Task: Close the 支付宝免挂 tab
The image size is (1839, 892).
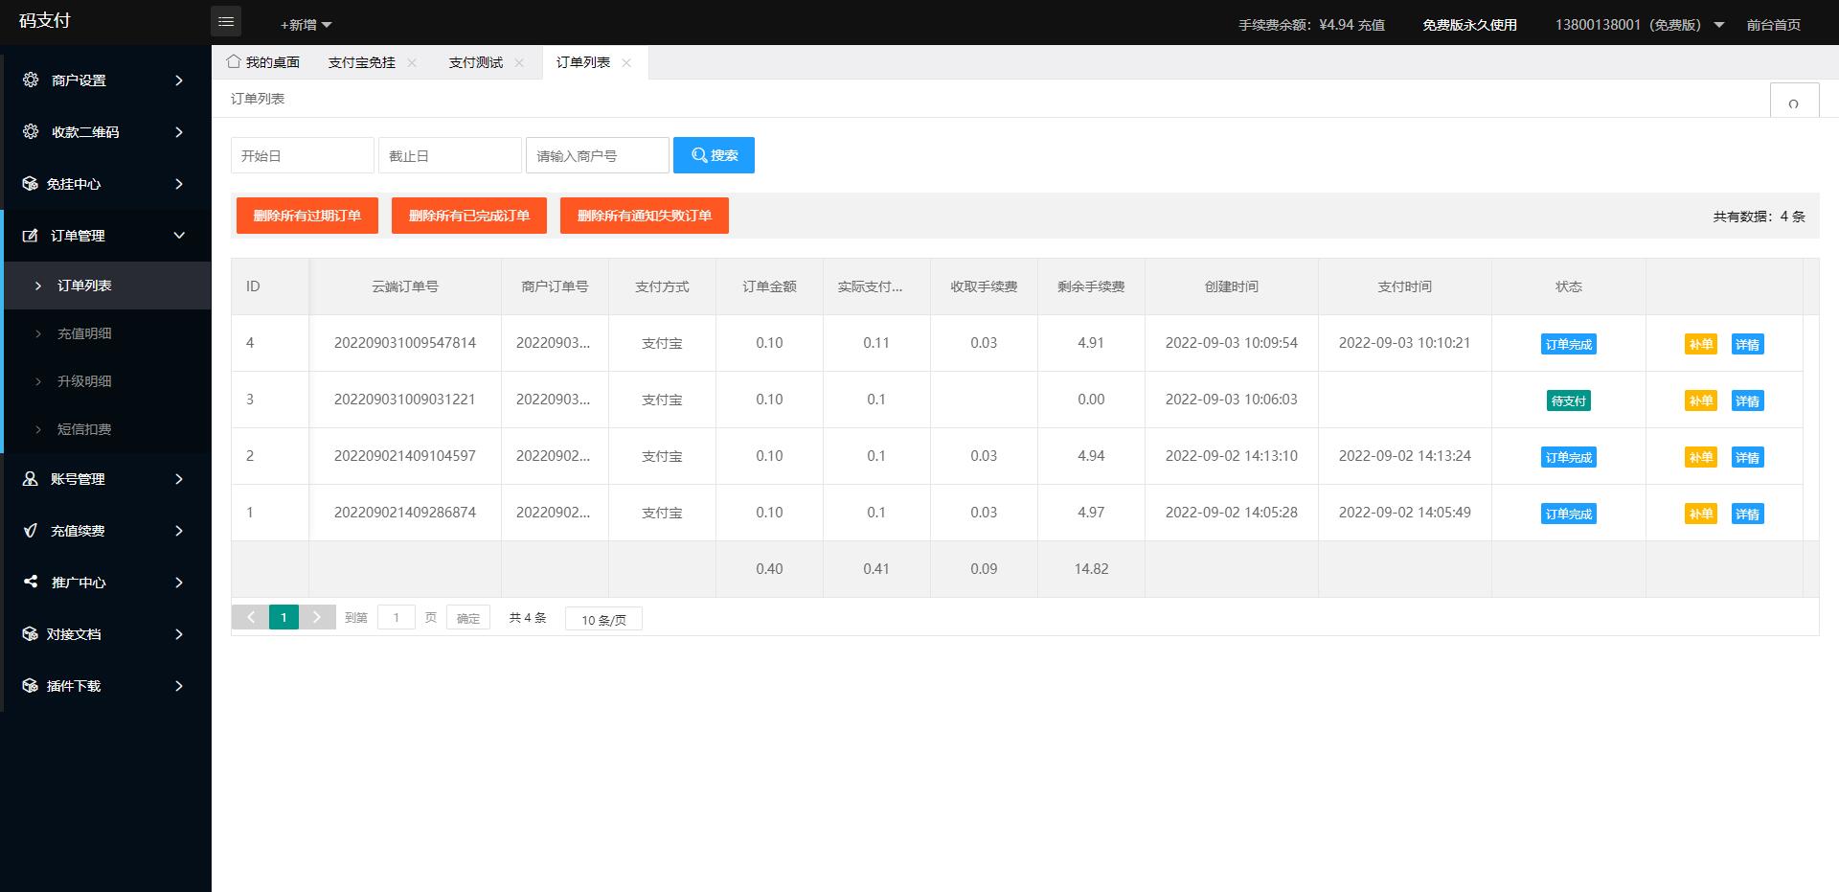Action: [412, 62]
